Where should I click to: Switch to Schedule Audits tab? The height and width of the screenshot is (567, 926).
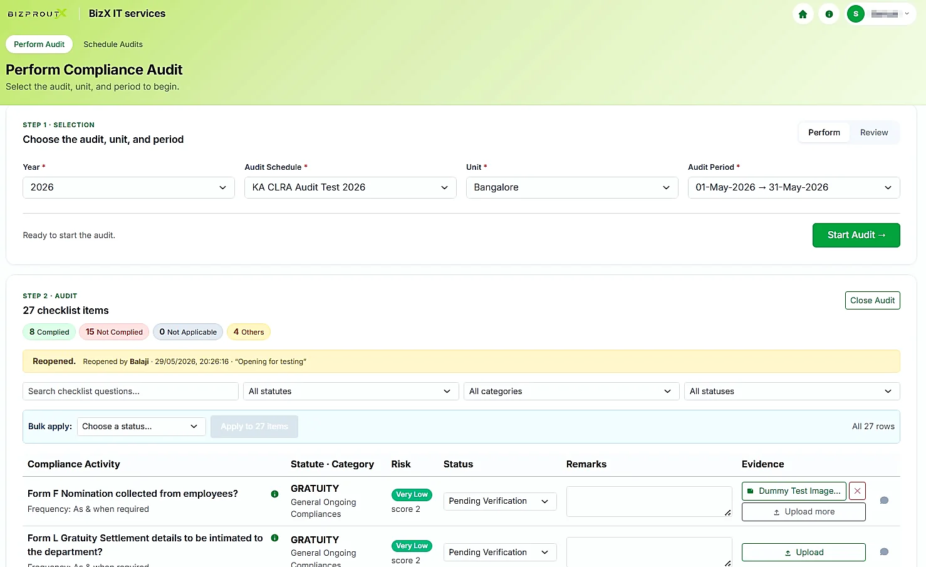(113, 44)
